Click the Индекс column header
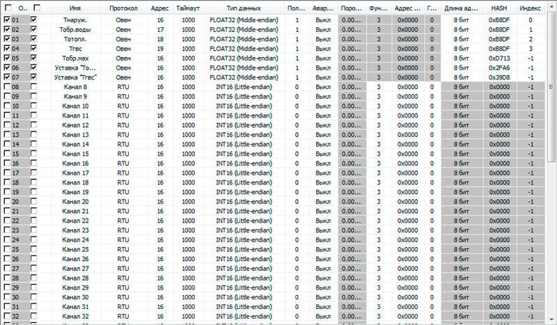The width and height of the screenshot is (557, 325). [x=530, y=8]
